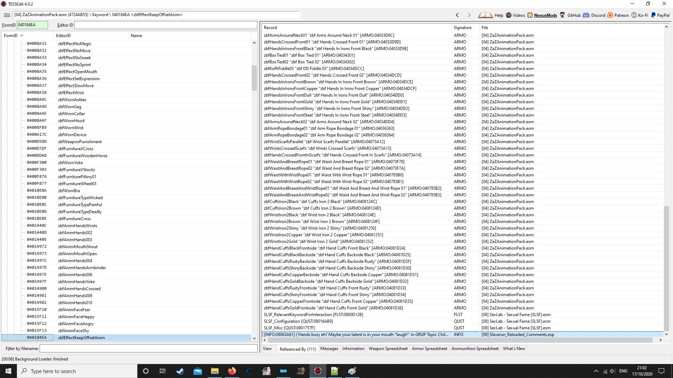Viewport: 673px width, 378px height.
Task: Open Help via the book icon
Action: tap(485, 15)
